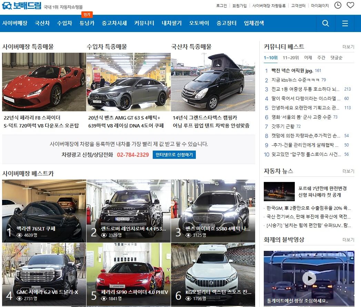
Task: Open post 추가-건물 관리인에게 살해협박
Action: pos(305,145)
